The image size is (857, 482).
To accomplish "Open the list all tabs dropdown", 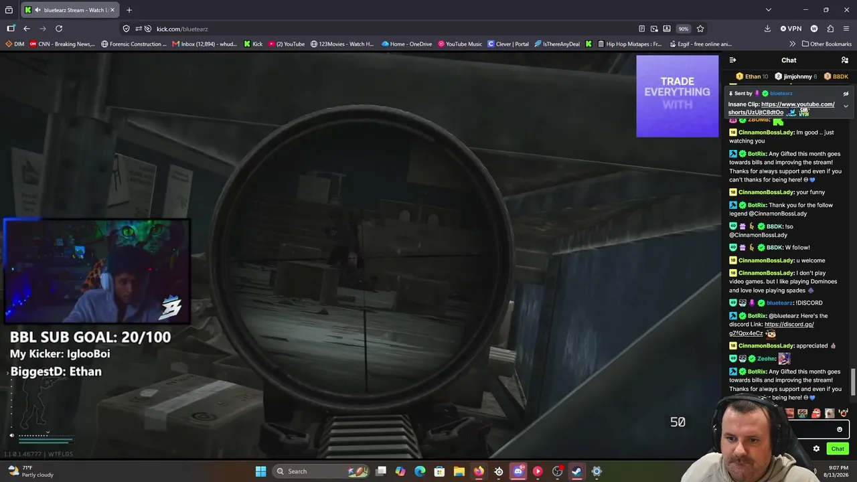I will [x=769, y=10].
